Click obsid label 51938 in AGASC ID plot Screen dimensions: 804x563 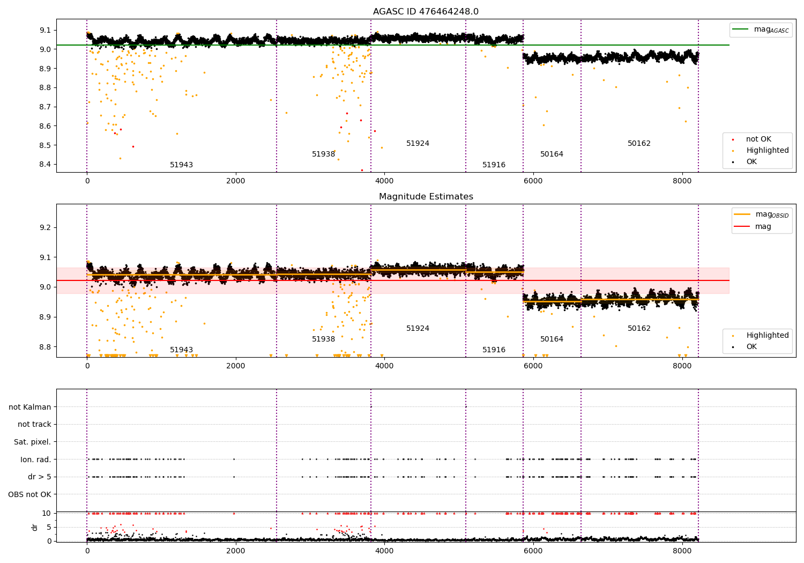coord(323,154)
